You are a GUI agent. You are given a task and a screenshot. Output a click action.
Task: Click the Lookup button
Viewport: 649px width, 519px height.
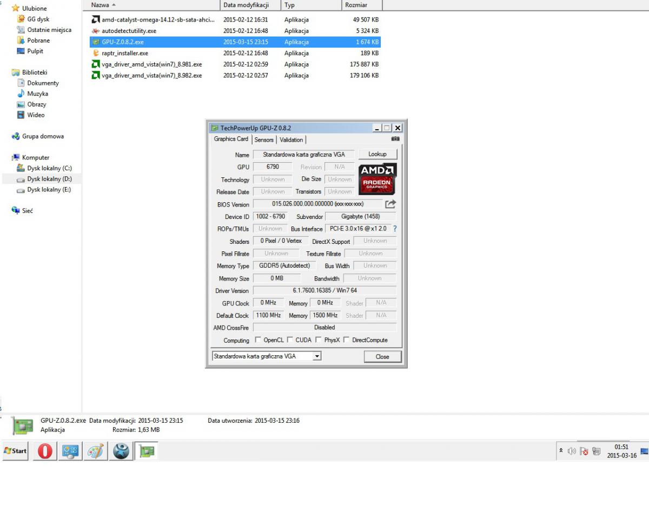coord(378,154)
